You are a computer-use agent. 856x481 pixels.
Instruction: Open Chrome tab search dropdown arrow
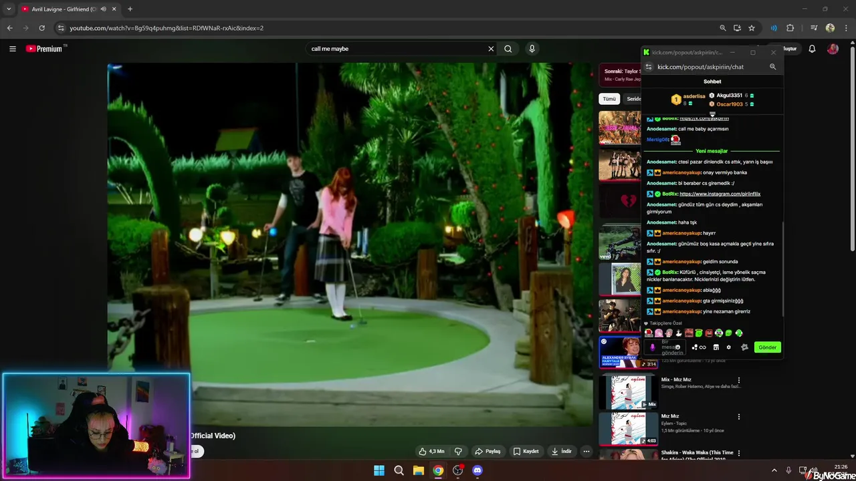9,9
